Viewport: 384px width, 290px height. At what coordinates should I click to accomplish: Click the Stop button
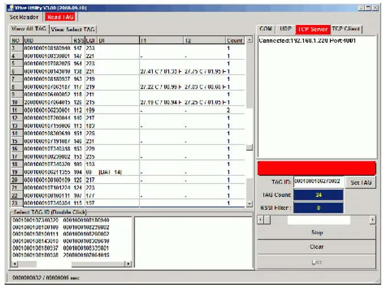(x=316, y=233)
